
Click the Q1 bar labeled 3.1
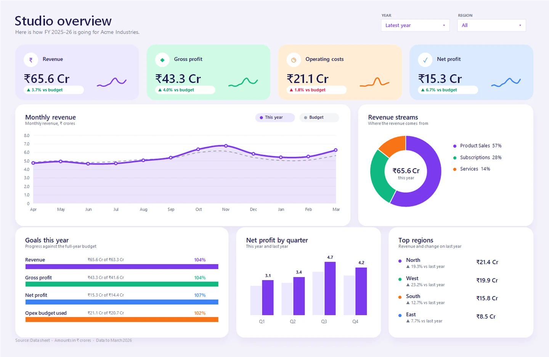pos(268,298)
